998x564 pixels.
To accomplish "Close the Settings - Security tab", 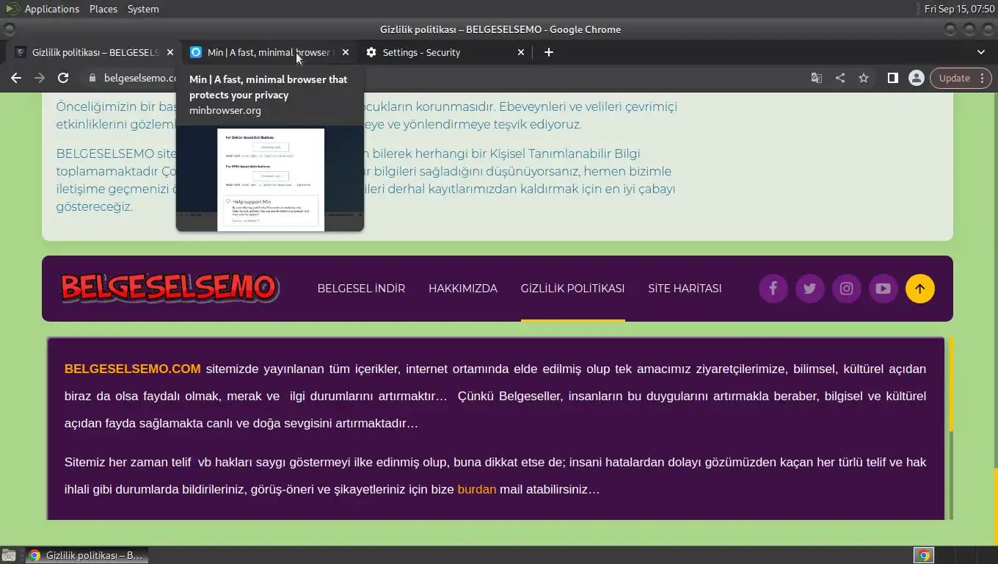I will click(x=521, y=52).
